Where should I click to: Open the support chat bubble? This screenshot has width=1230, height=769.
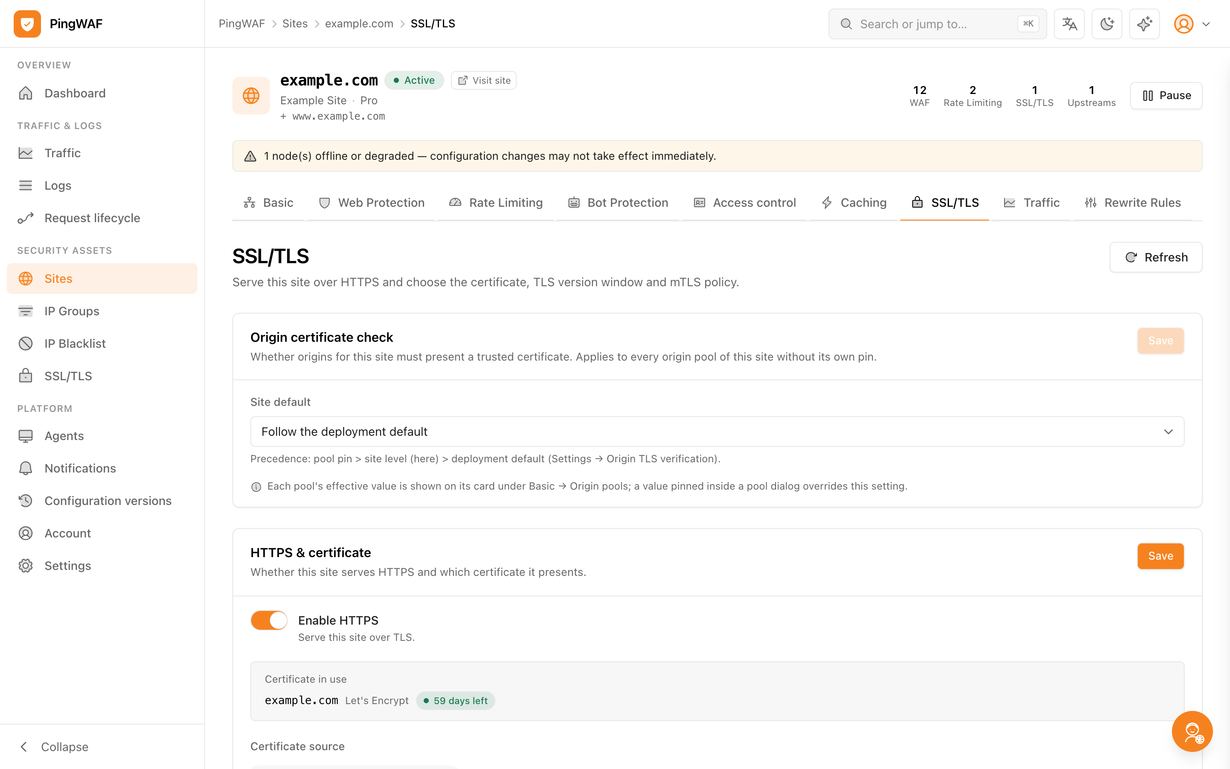1192,731
